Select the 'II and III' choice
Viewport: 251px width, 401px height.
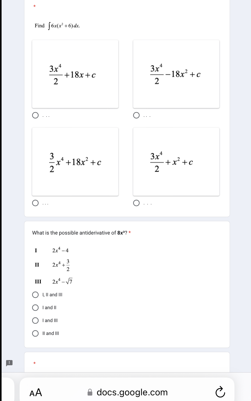(x=35, y=333)
